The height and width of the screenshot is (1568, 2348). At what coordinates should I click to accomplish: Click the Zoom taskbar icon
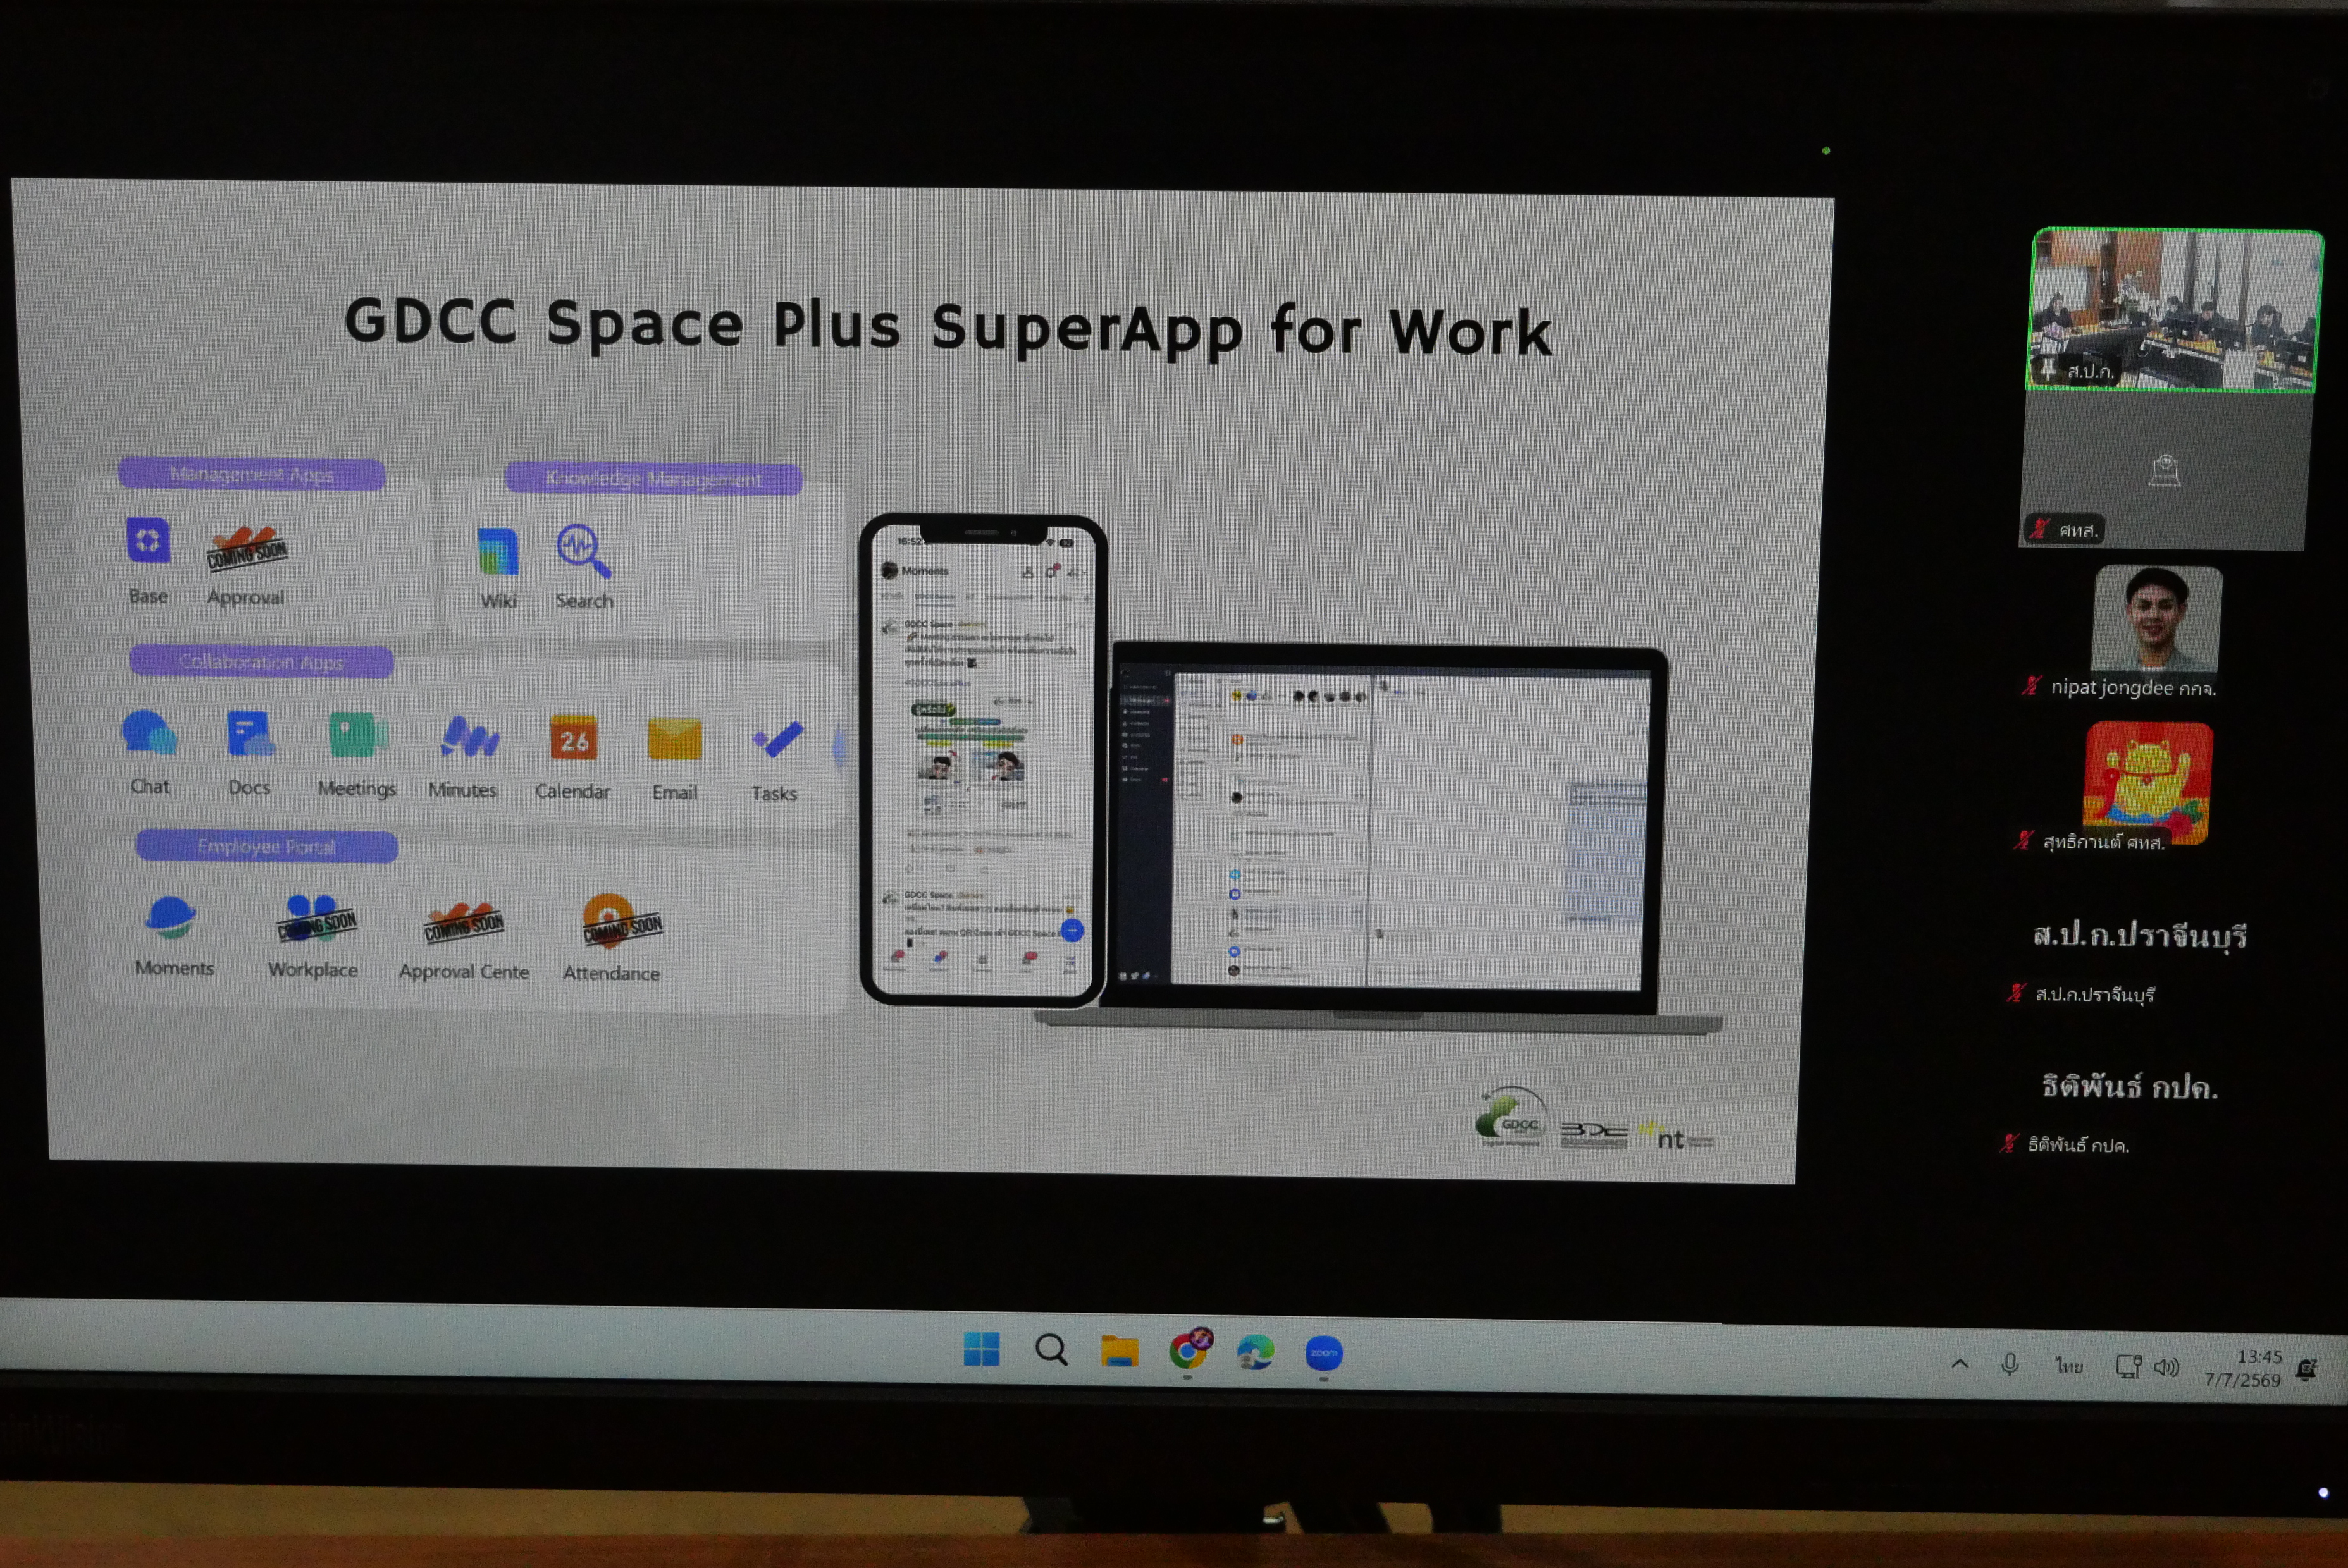pyautogui.click(x=1323, y=1353)
